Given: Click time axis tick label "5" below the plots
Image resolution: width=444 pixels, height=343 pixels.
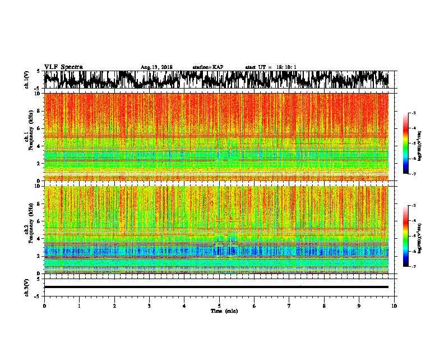Looking at the screenshot, I should tap(219, 306).
